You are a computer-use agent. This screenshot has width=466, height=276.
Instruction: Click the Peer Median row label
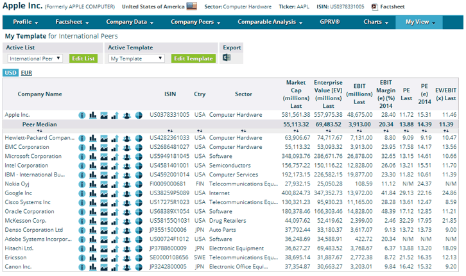pyautogui.click(x=40, y=125)
